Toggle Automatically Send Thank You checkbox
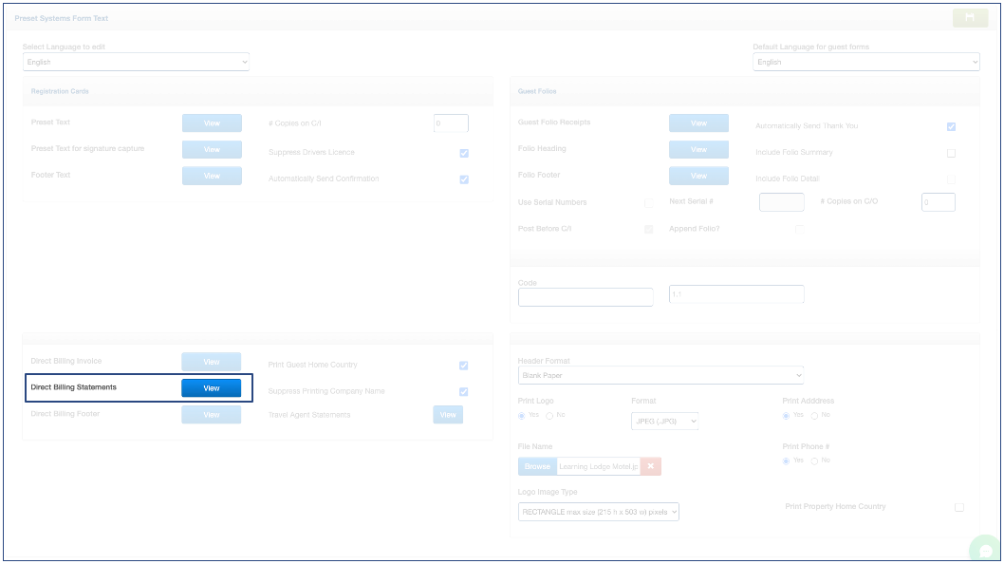The height and width of the screenshot is (564, 1004). point(951,126)
